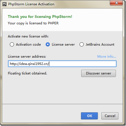Click the Discover server button
The height and width of the screenshot is (126, 126).
(99, 73)
